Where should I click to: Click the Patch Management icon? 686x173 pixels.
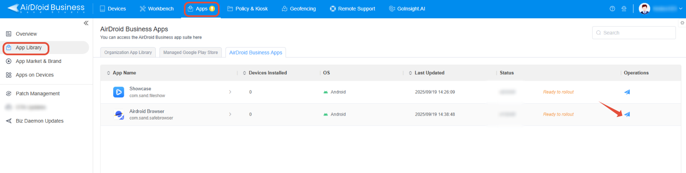tap(9, 94)
